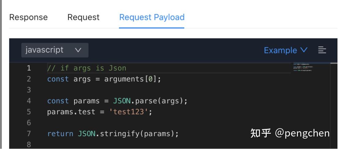Screen dimensions: 339x149
Task: Open the Request tab
Action: pyautogui.click(x=83, y=17)
